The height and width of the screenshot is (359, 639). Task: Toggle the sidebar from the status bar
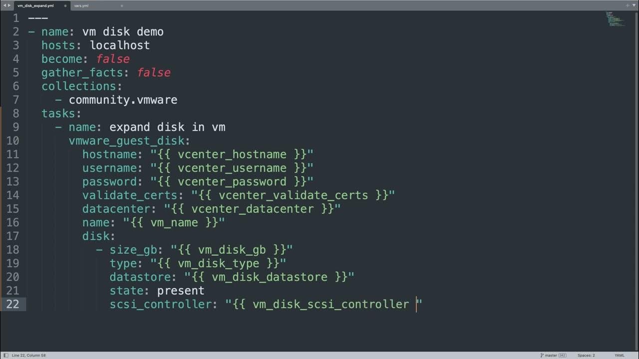(x=5, y=355)
